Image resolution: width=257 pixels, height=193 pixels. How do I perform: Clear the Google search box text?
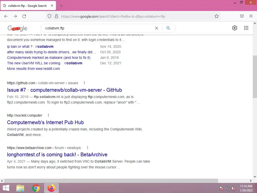tap(157, 28)
